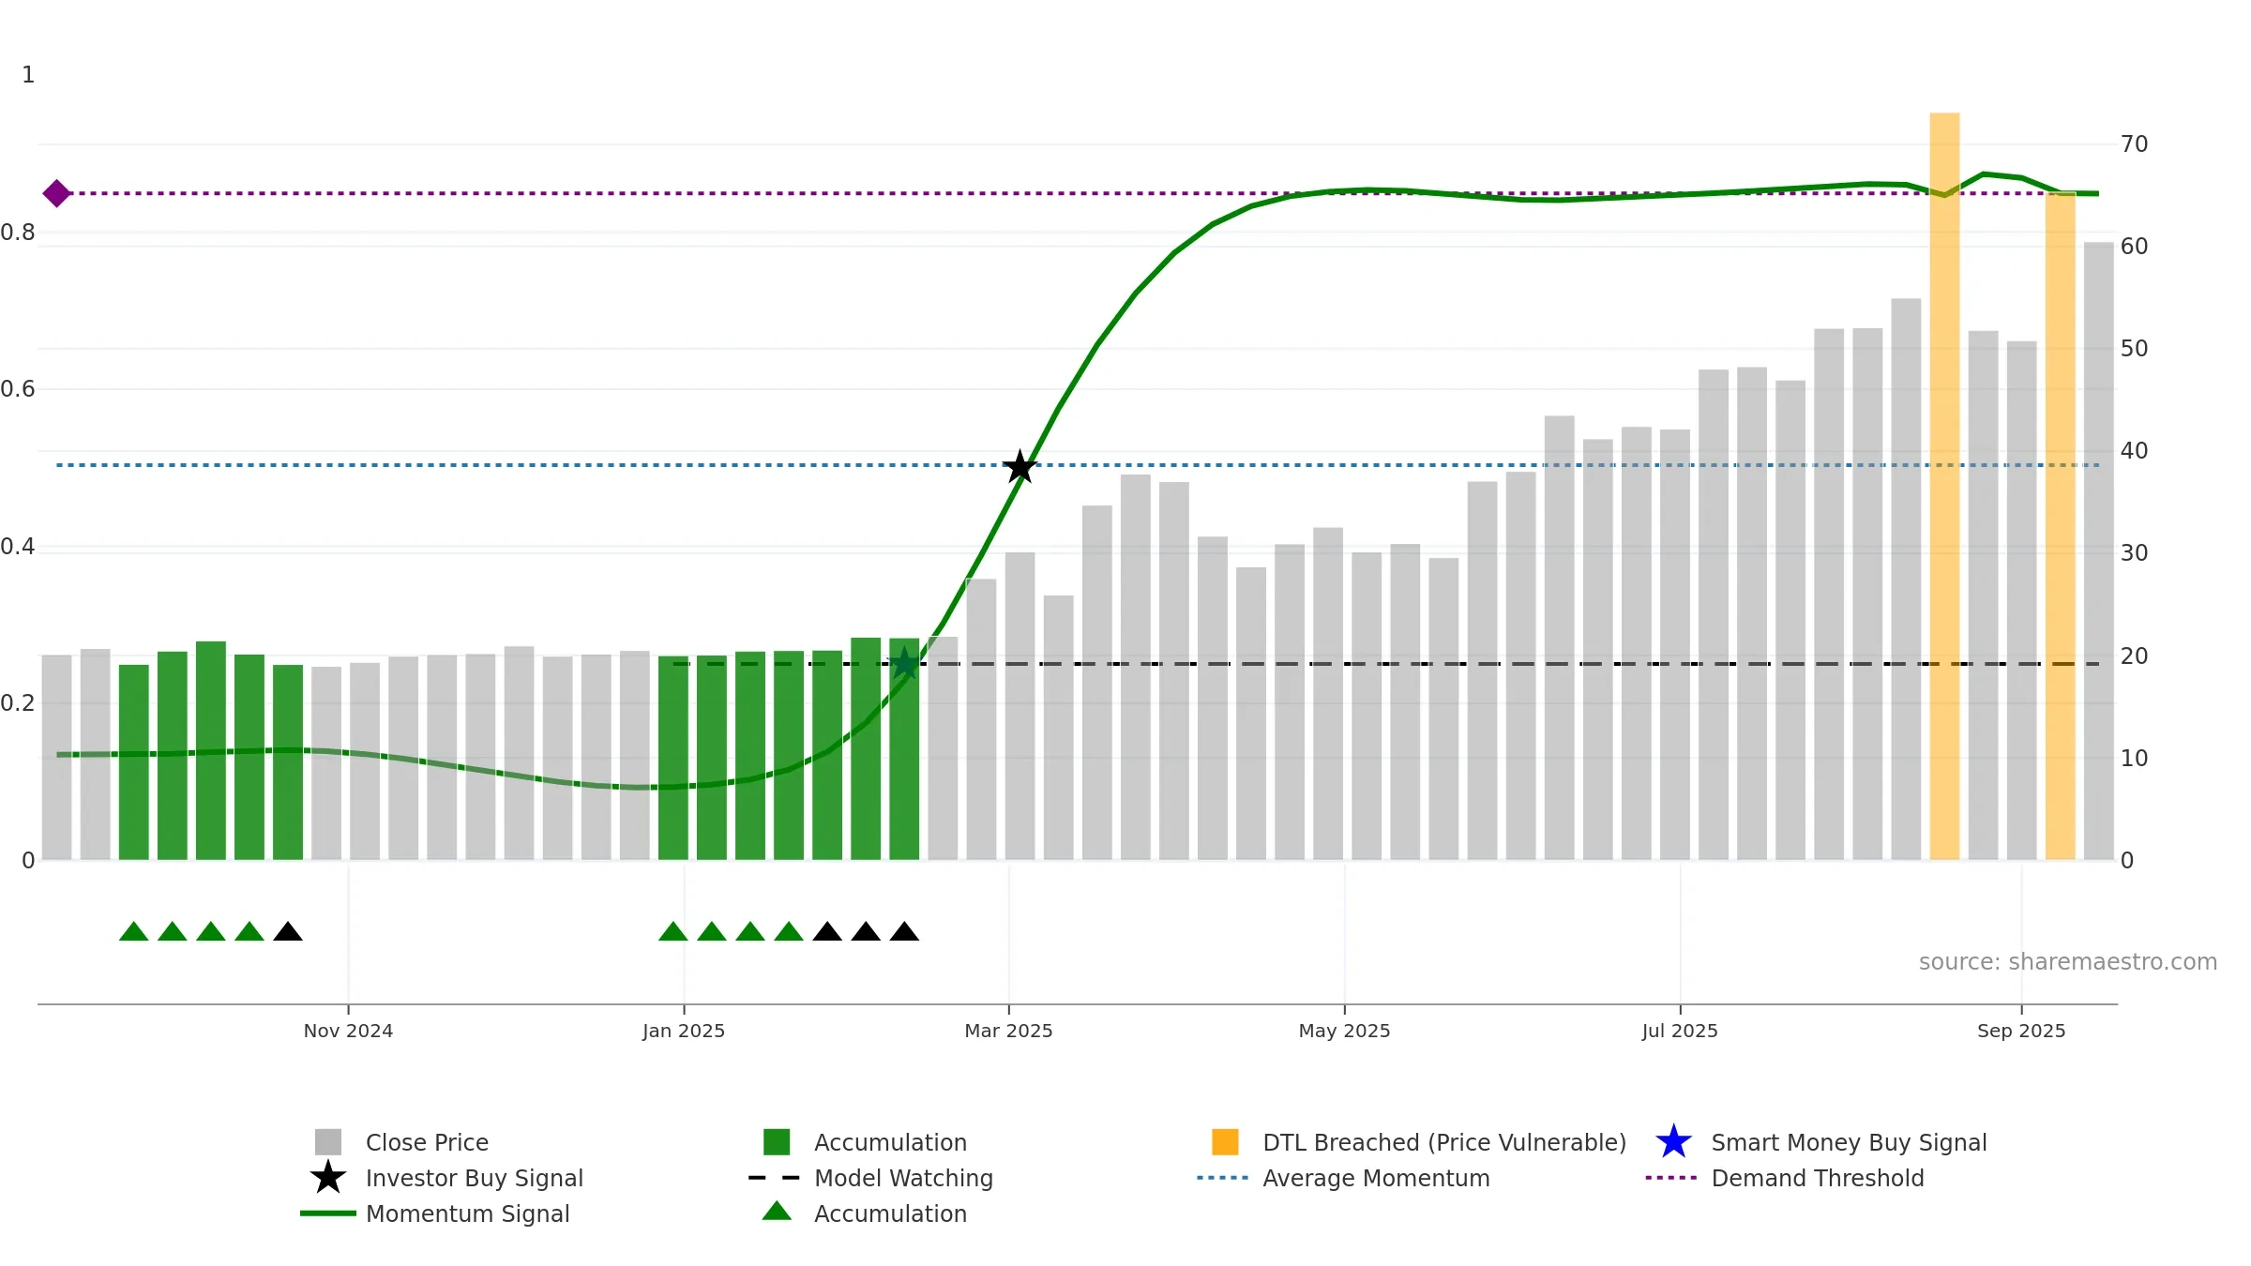This screenshot has height=1266, width=2251.
Task: Click the green Accumulation triangle legend icon
Action: [x=777, y=1212]
